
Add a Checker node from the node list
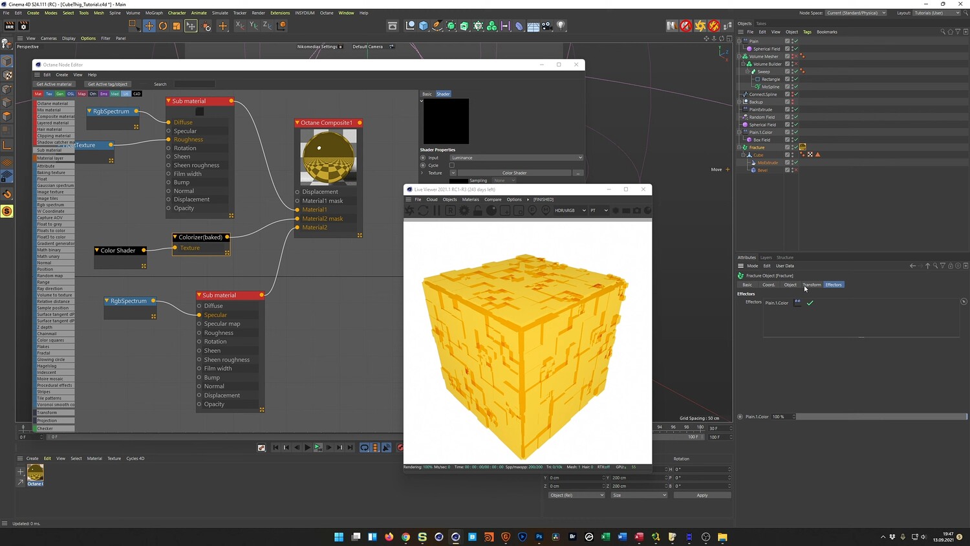click(x=54, y=428)
